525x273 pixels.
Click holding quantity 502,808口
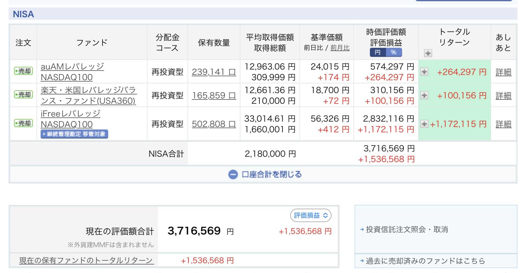coord(214,124)
